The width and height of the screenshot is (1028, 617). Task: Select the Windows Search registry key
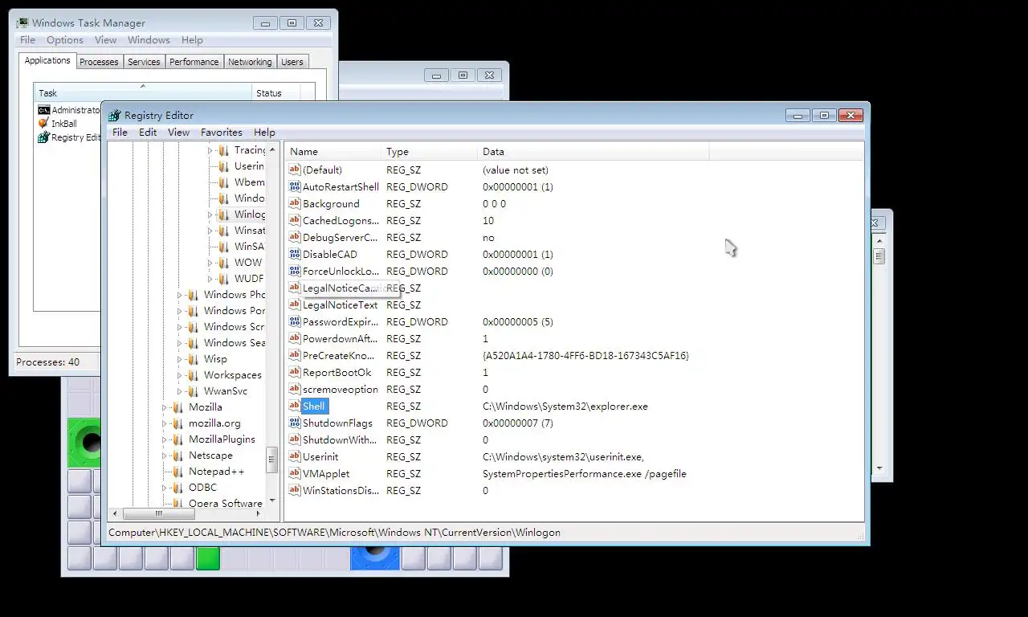(234, 343)
